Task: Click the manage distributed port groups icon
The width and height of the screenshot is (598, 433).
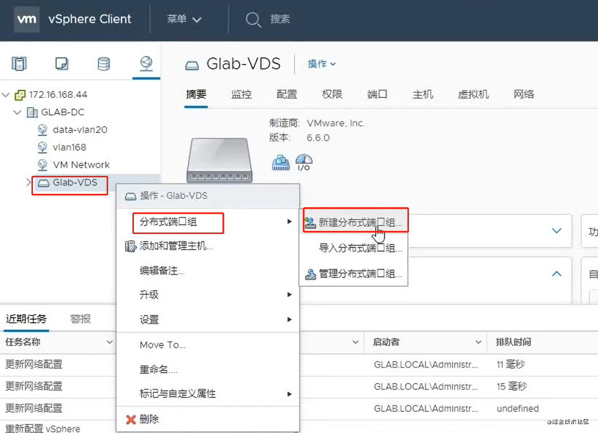Action: point(311,274)
